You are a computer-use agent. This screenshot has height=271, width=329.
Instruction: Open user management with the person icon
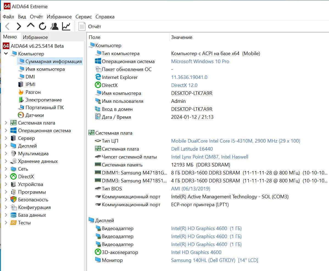point(55,26)
